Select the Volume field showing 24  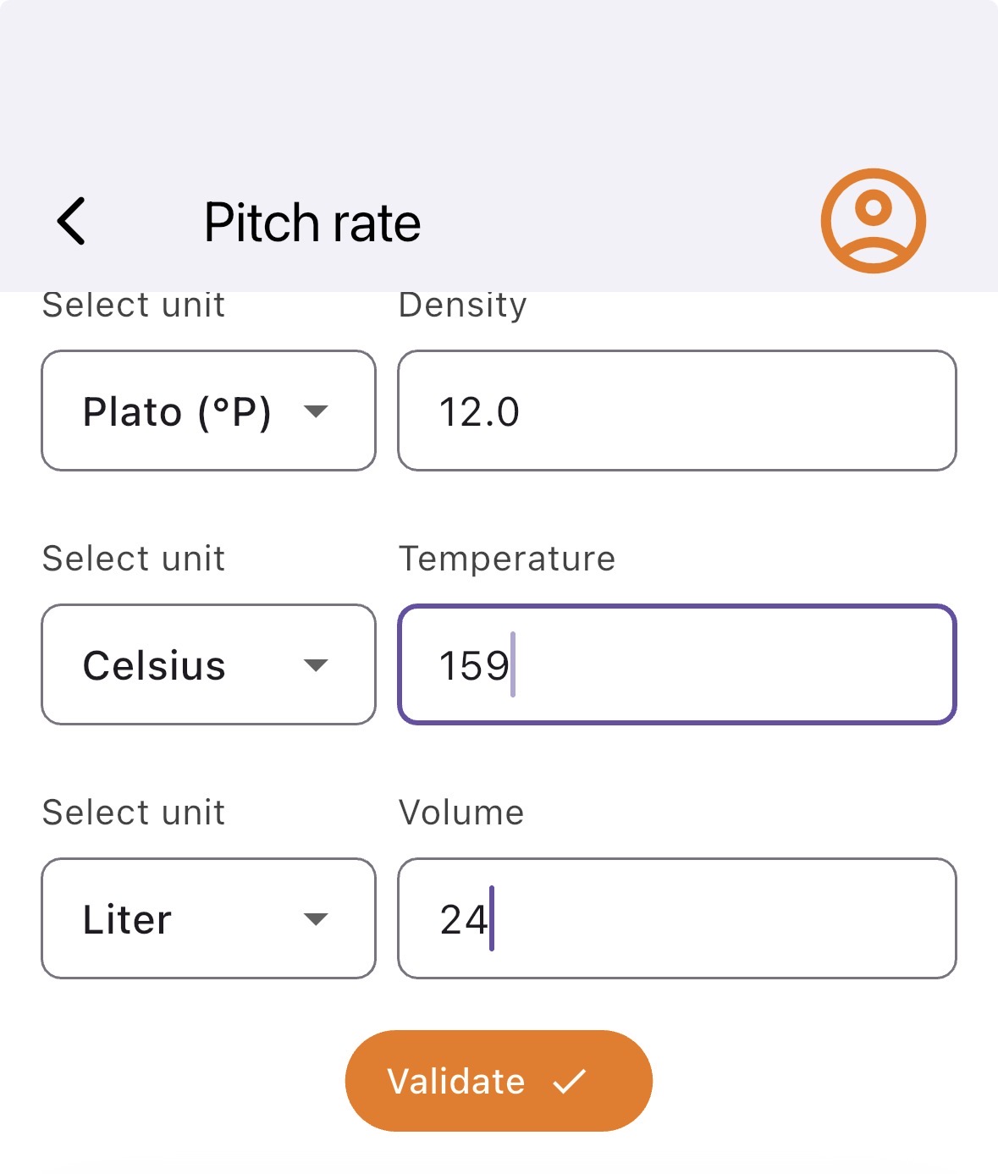click(677, 919)
